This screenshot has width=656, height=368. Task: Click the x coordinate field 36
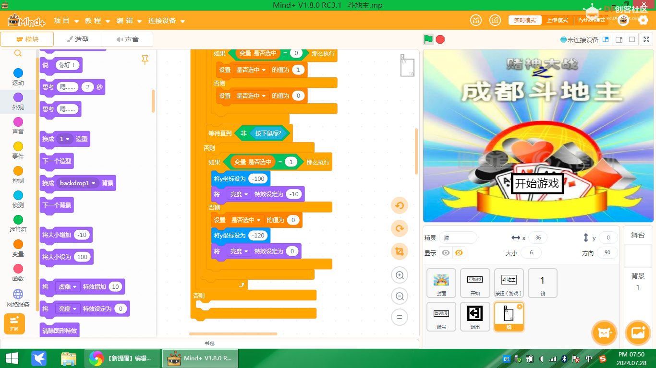[x=538, y=237]
